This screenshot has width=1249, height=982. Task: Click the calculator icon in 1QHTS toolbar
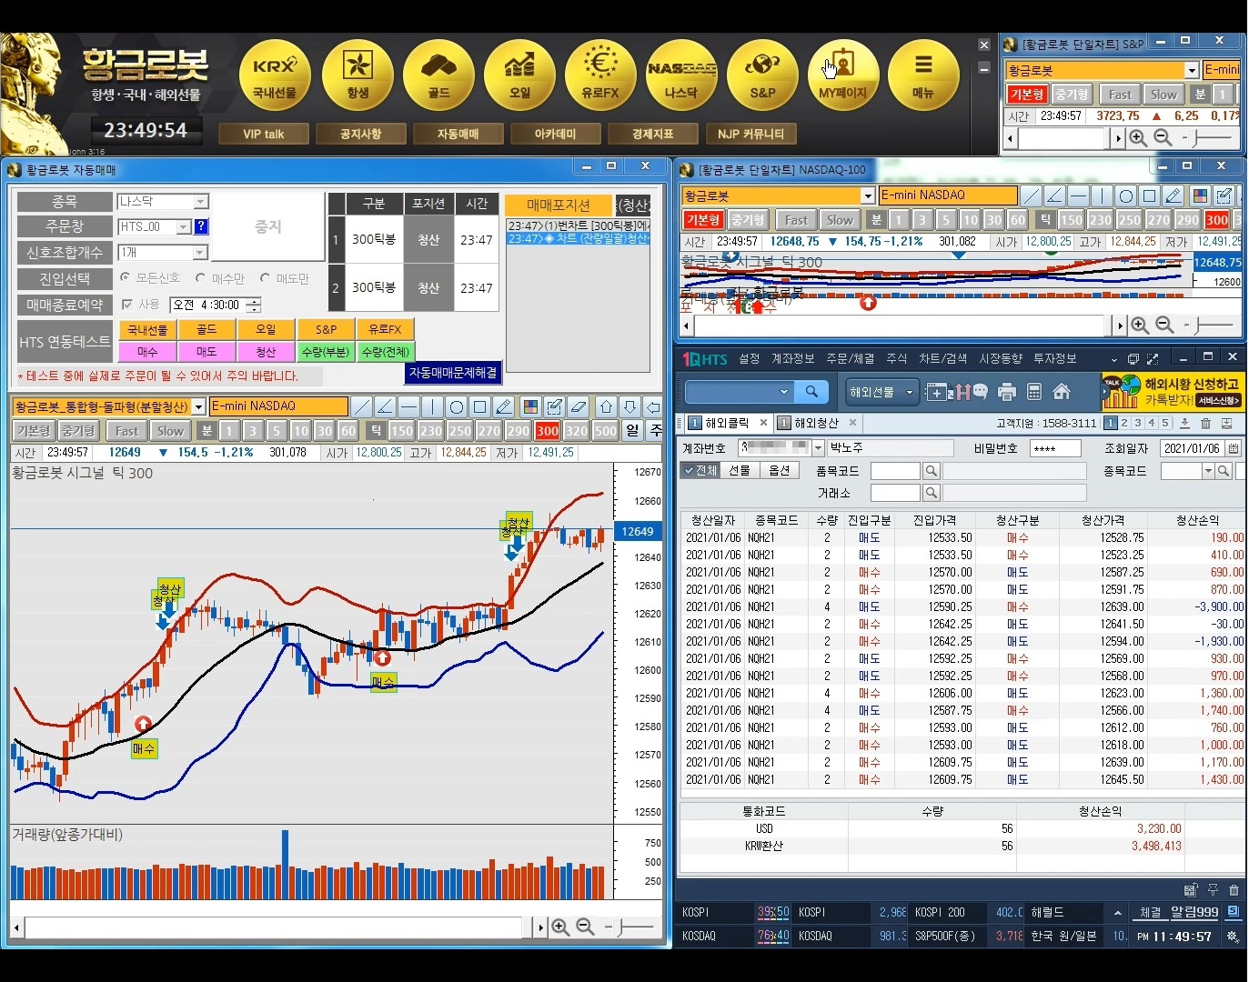[1033, 392]
